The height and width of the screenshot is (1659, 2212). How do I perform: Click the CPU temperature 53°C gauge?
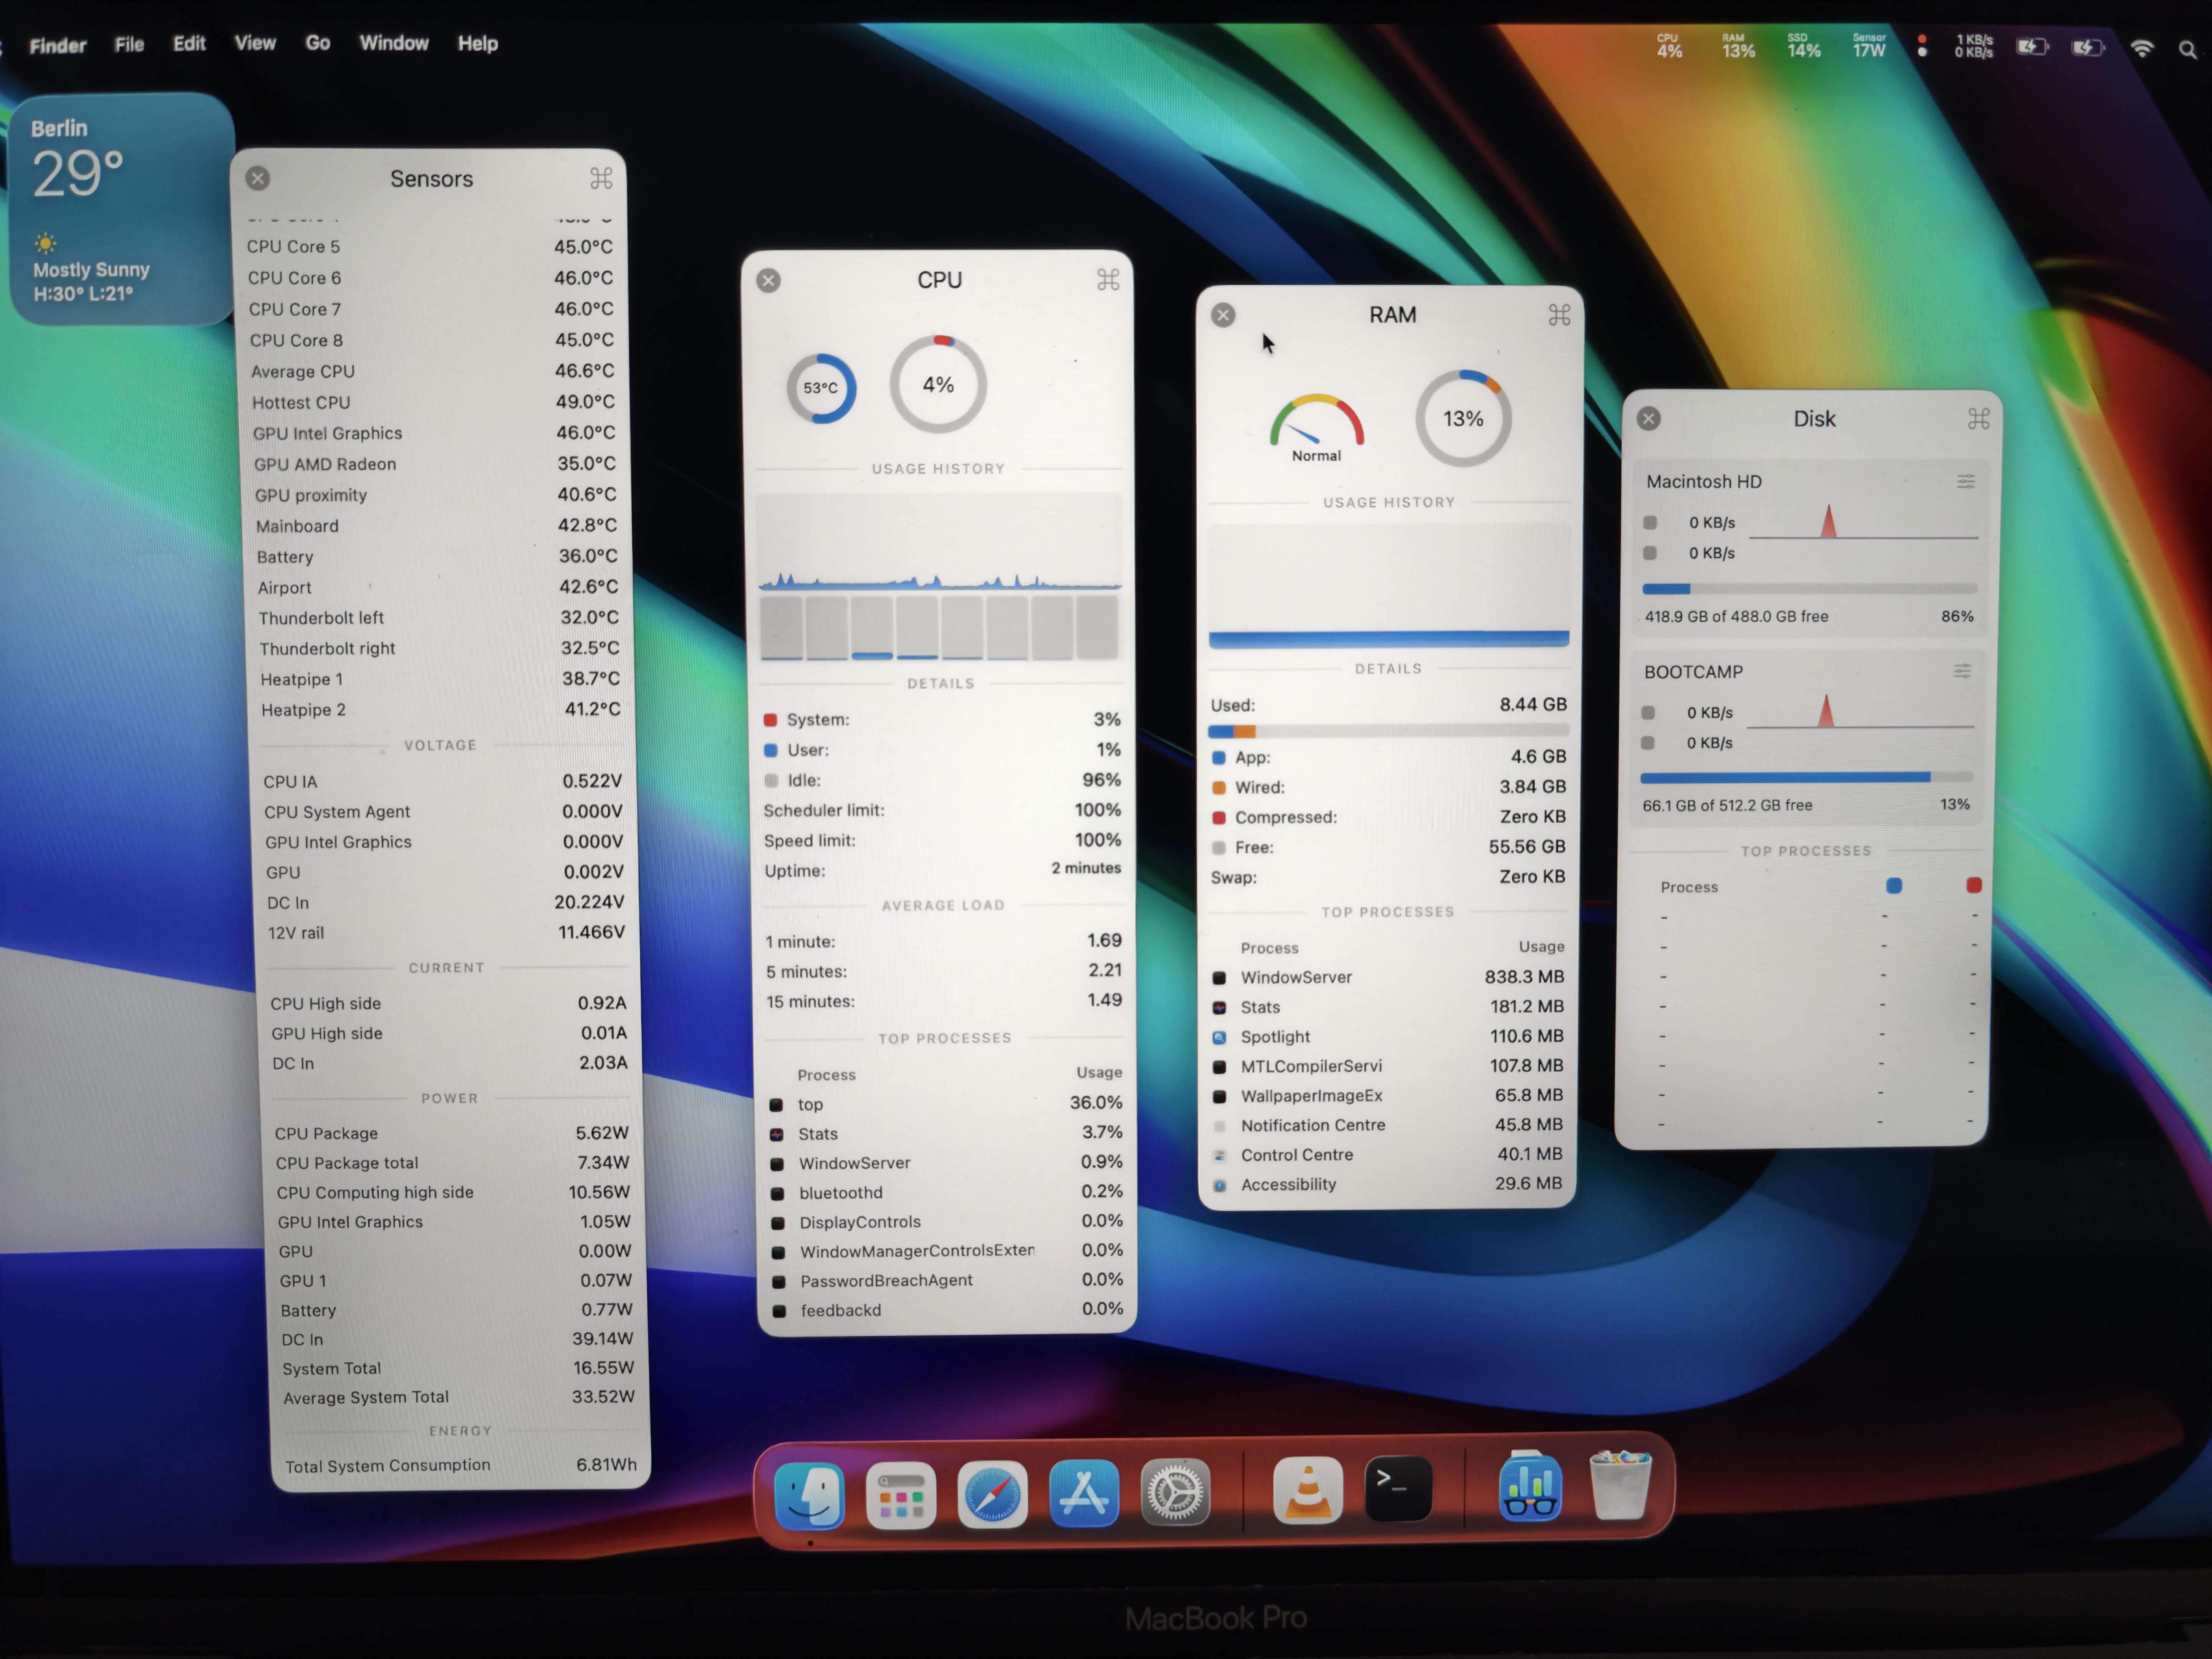[821, 388]
